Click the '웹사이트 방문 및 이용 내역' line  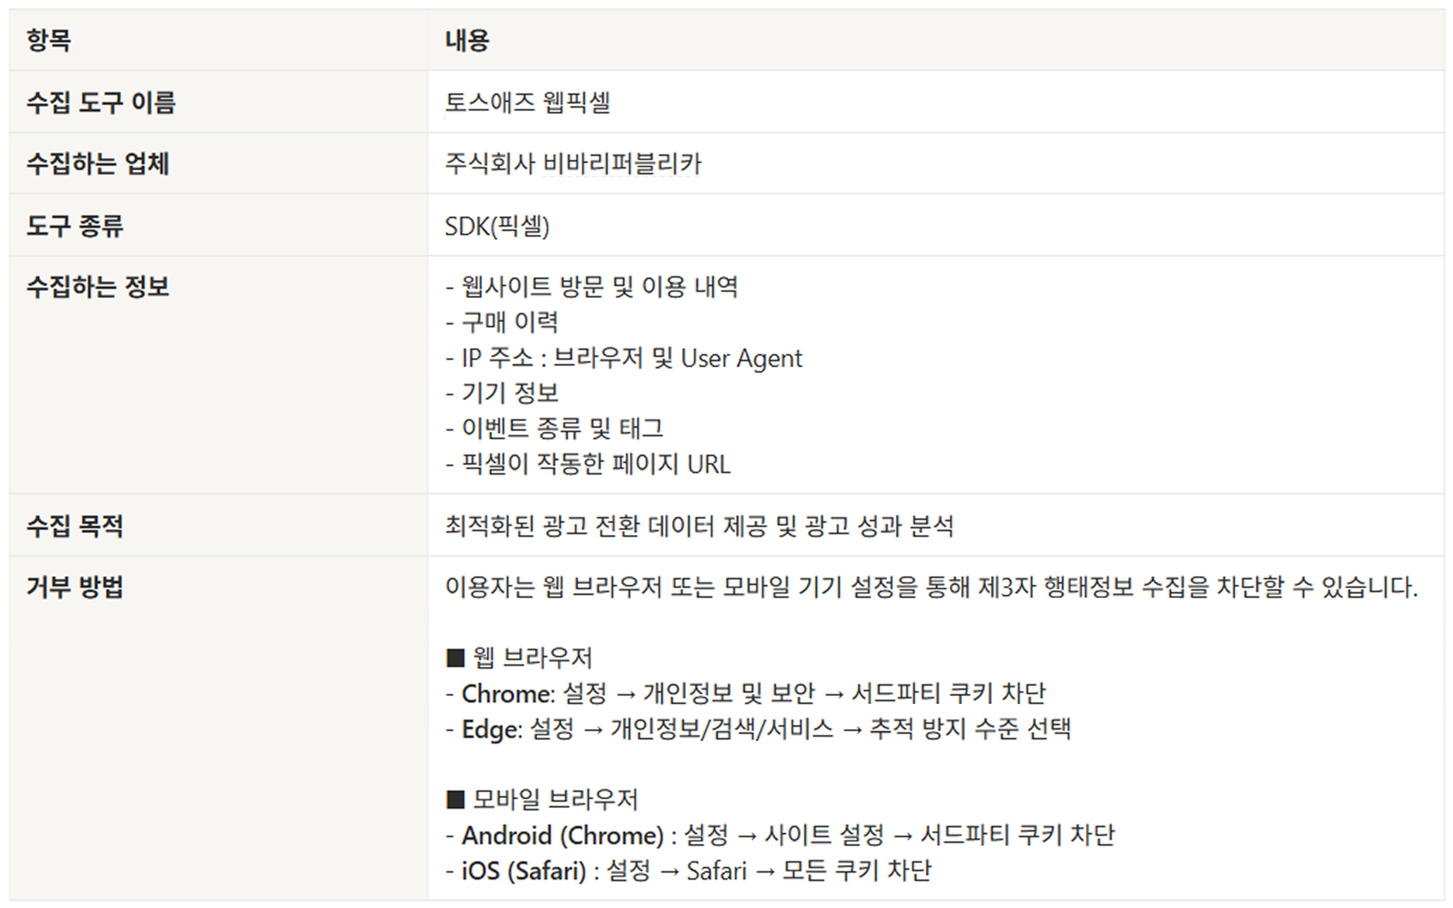point(599,287)
